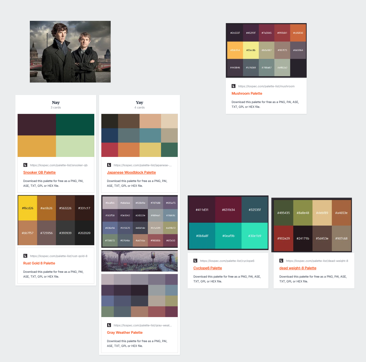Screen dimensions: 366x362
Task: Click the Lospec favicon on the Japanese Woodblock card
Action: [109, 165]
